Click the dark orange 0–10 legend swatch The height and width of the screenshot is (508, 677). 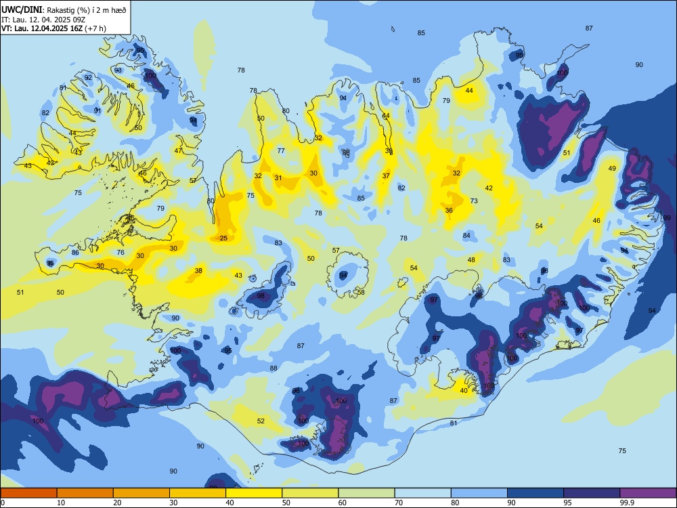tap(28, 493)
